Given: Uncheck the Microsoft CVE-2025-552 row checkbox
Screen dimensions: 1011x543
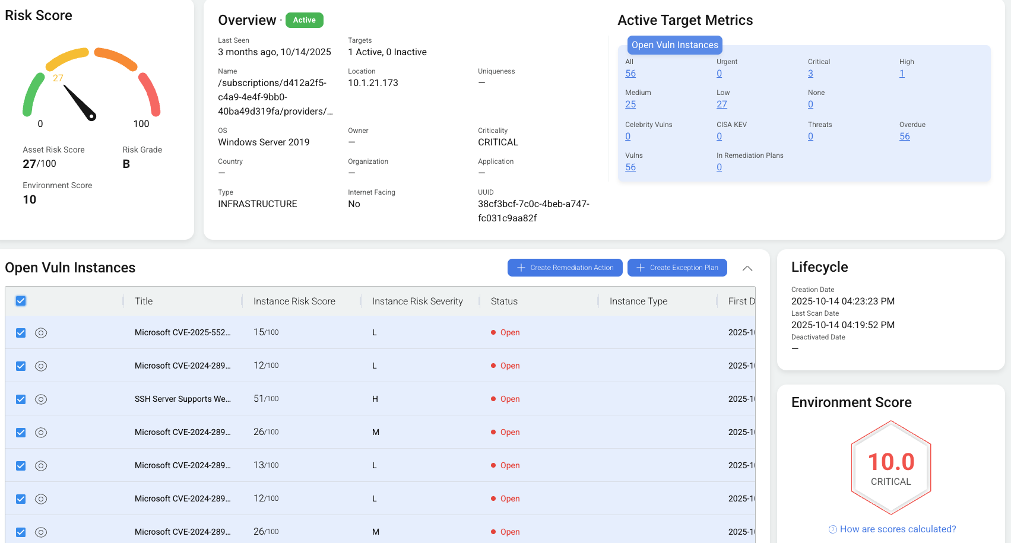Looking at the screenshot, I should pyautogui.click(x=21, y=333).
